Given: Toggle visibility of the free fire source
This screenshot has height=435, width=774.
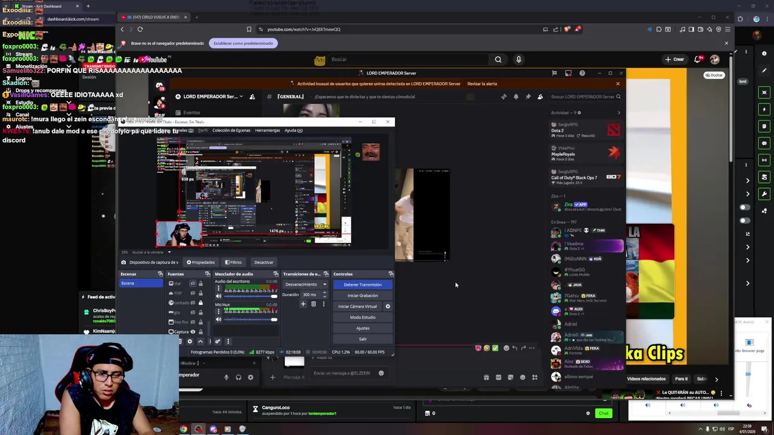Looking at the screenshot, I should (193, 322).
